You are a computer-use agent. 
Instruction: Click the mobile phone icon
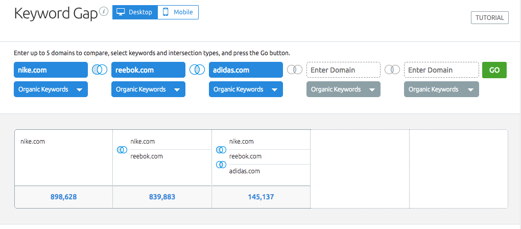pos(165,12)
